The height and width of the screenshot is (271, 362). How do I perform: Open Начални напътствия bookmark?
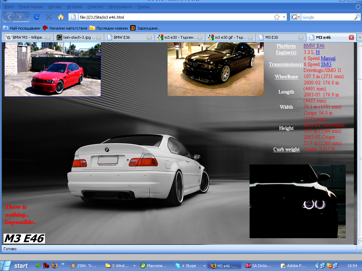65,28
